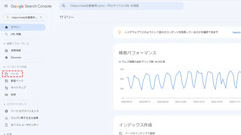This screenshot has height=135, width=241.
Task: Click the search magnifier icon in URL bar
Action: [x=63, y=6]
